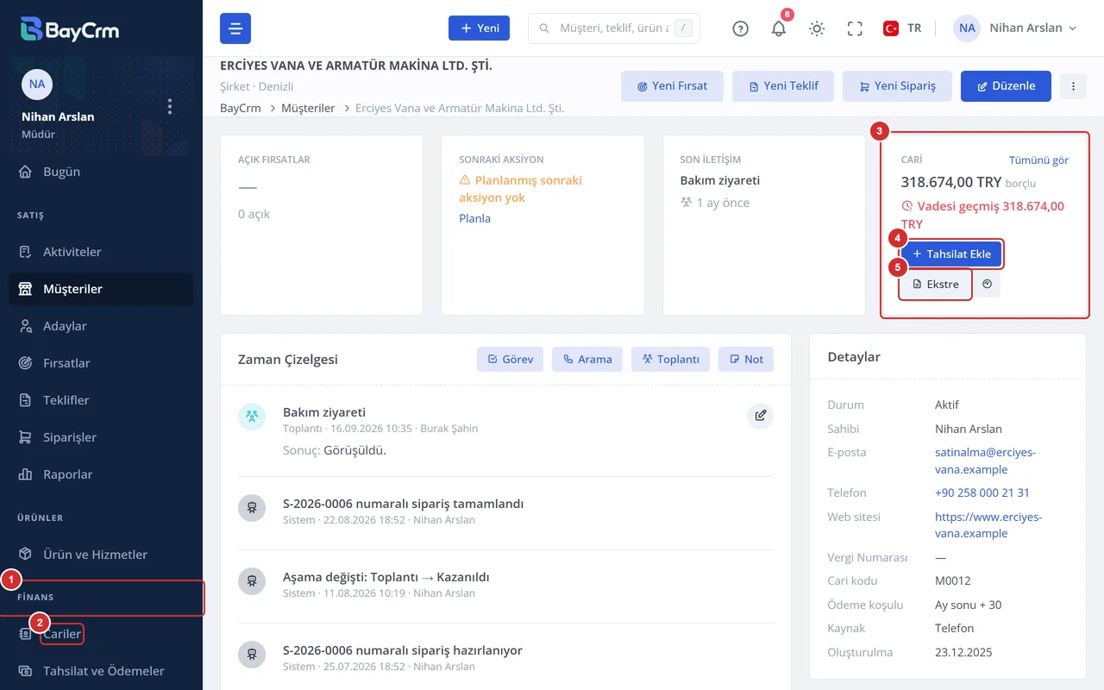Image resolution: width=1104 pixels, height=690 pixels.
Task: Open Teklifler in the sidebar
Action: [x=101, y=400]
